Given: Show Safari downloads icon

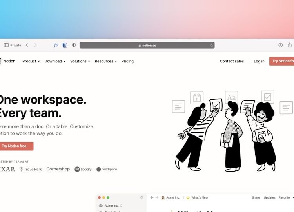Looking at the screenshot, I should [281, 45].
